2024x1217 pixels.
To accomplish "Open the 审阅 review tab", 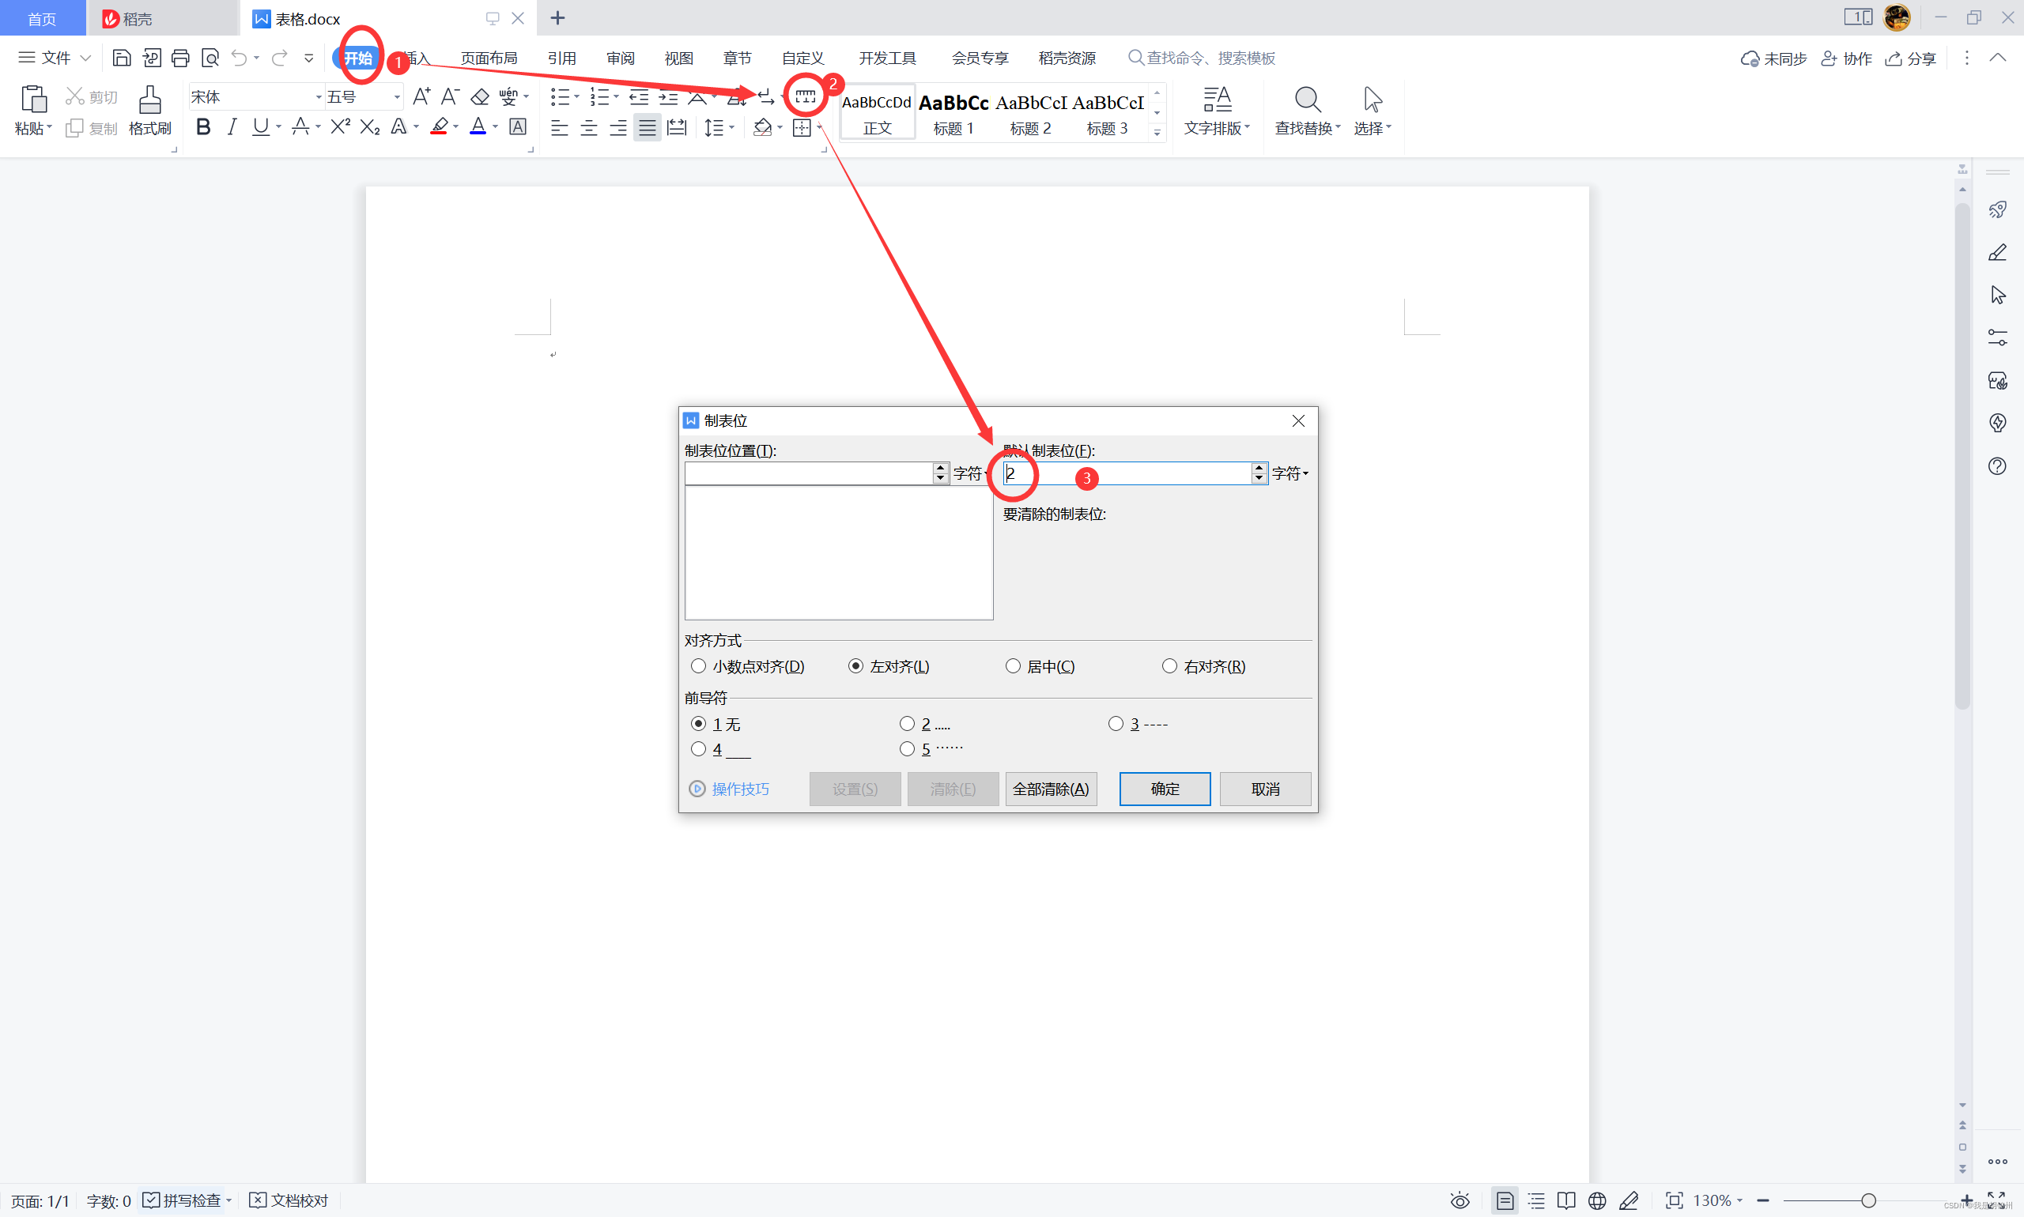I will [x=620, y=58].
